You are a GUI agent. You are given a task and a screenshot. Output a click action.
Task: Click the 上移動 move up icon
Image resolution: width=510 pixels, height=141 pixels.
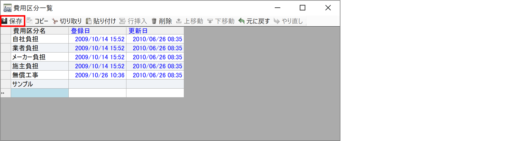coord(179,21)
